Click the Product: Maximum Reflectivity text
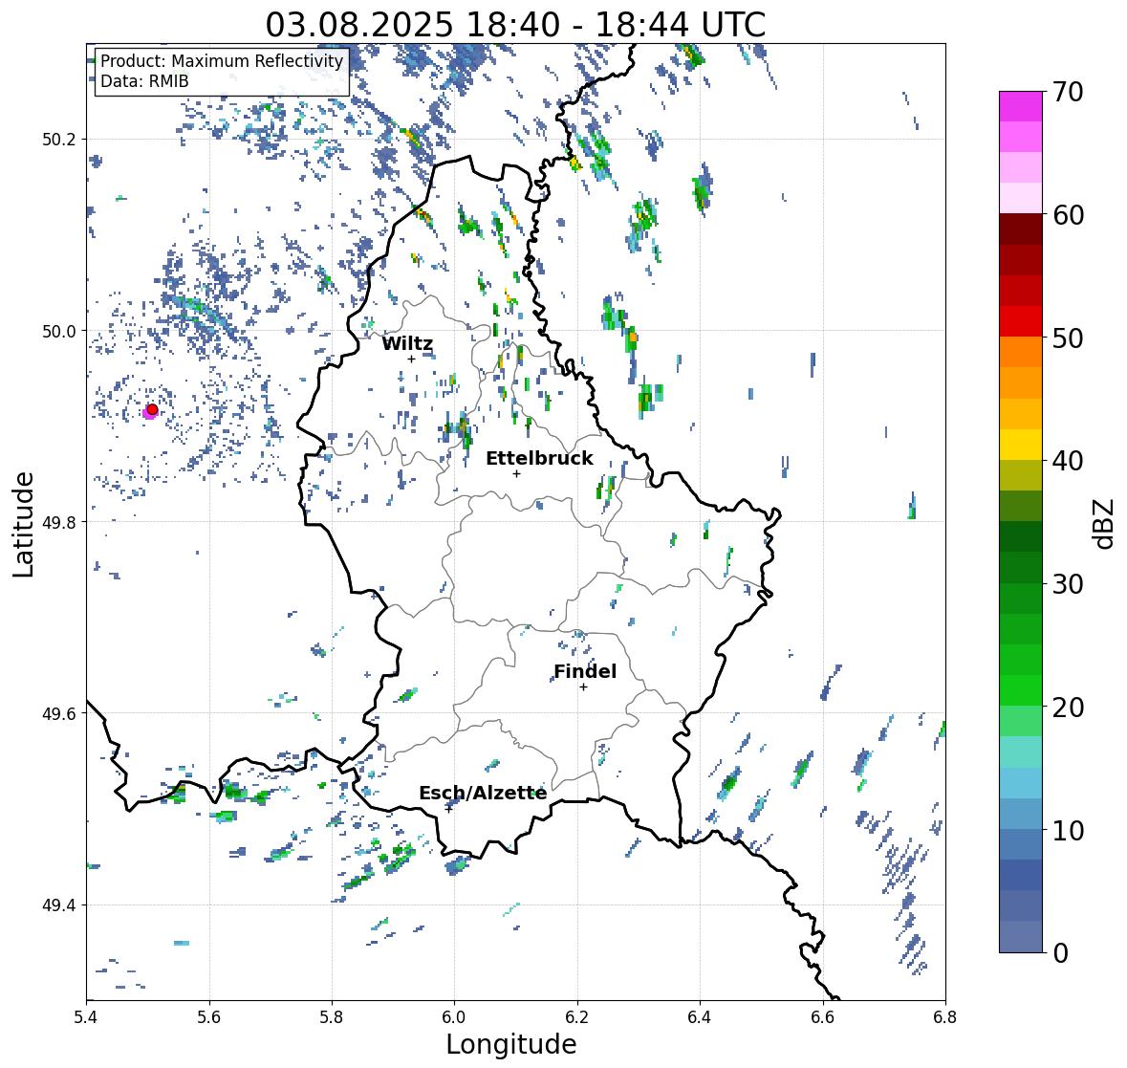The image size is (1127, 1068). pyautogui.click(x=222, y=61)
